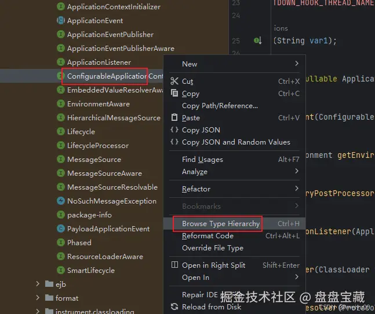This screenshot has width=375, height=314.
Task: Select HierarchicalMessageSource in the tree
Action: [x=114, y=118]
